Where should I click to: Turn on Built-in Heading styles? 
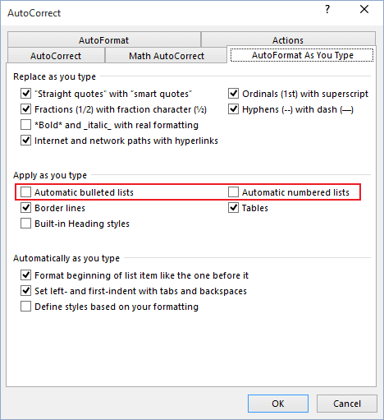pyautogui.click(x=26, y=224)
